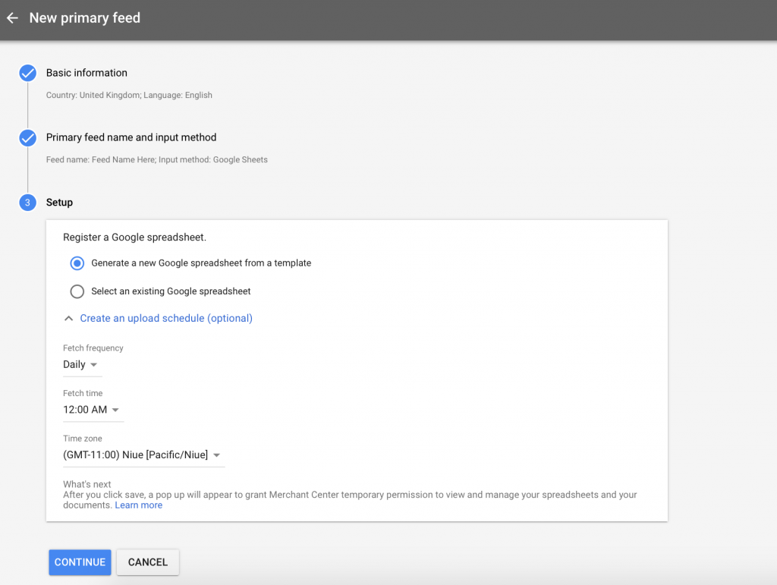Click the Fetch time label
Image resolution: width=777 pixels, height=585 pixels.
83,393
